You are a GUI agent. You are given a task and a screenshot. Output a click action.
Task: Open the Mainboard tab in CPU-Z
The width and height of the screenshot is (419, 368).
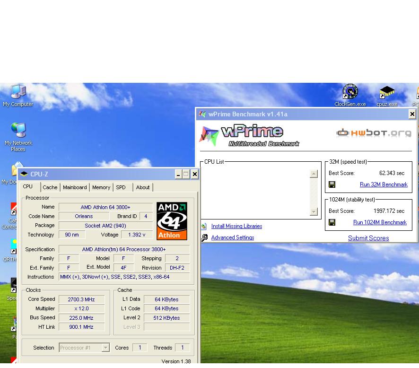tap(75, 187)
